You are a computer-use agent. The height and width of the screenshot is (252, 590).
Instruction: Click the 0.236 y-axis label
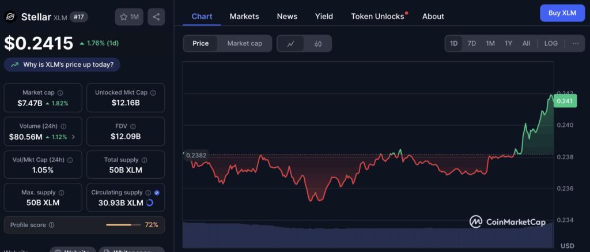[565, 189]
